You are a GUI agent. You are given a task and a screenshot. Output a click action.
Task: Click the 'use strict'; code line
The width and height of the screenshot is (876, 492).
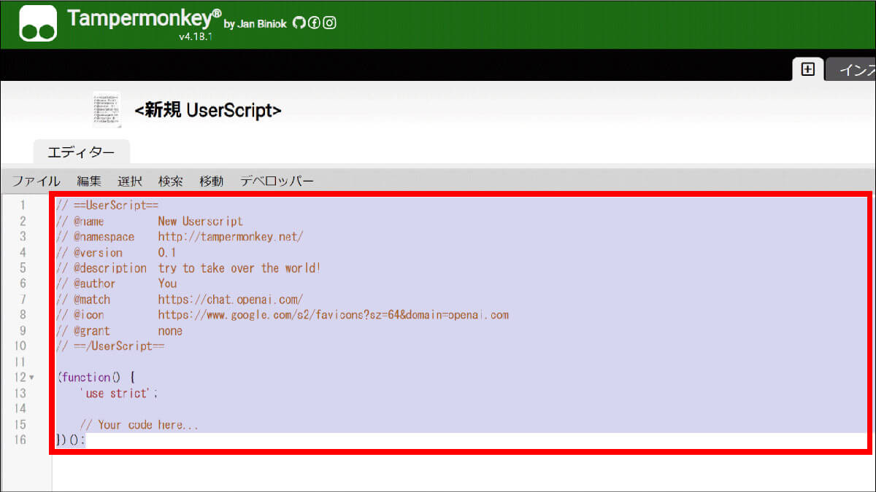pyautogui.click(x=119, y=394)
